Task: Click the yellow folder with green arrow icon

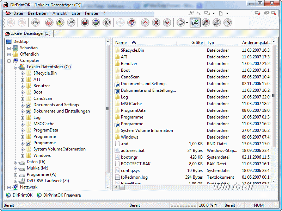Action: 60,23
